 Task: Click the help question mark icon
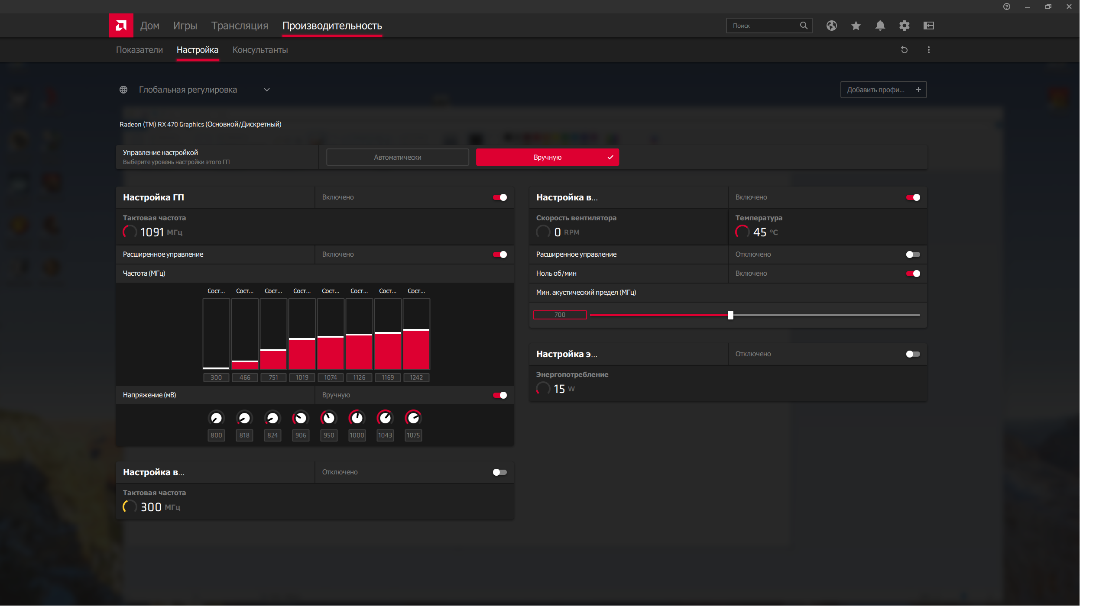click(x=1006, y=6)
